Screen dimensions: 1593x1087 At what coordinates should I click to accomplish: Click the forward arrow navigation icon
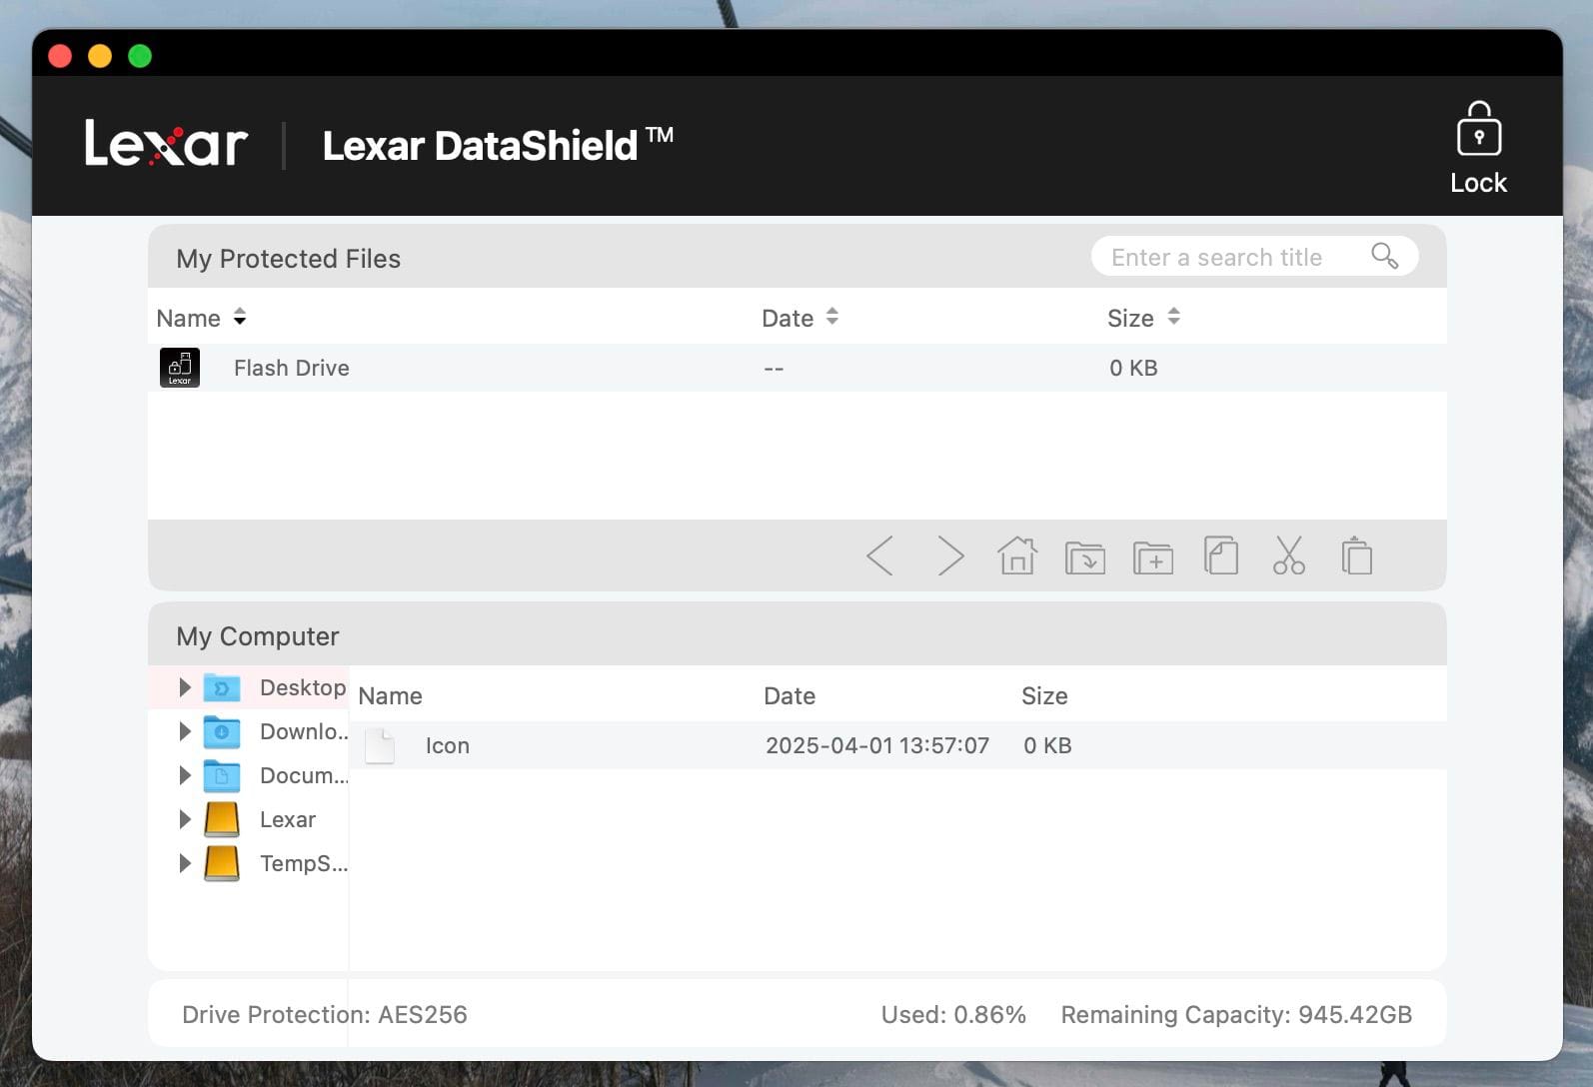tap(950, 555)
